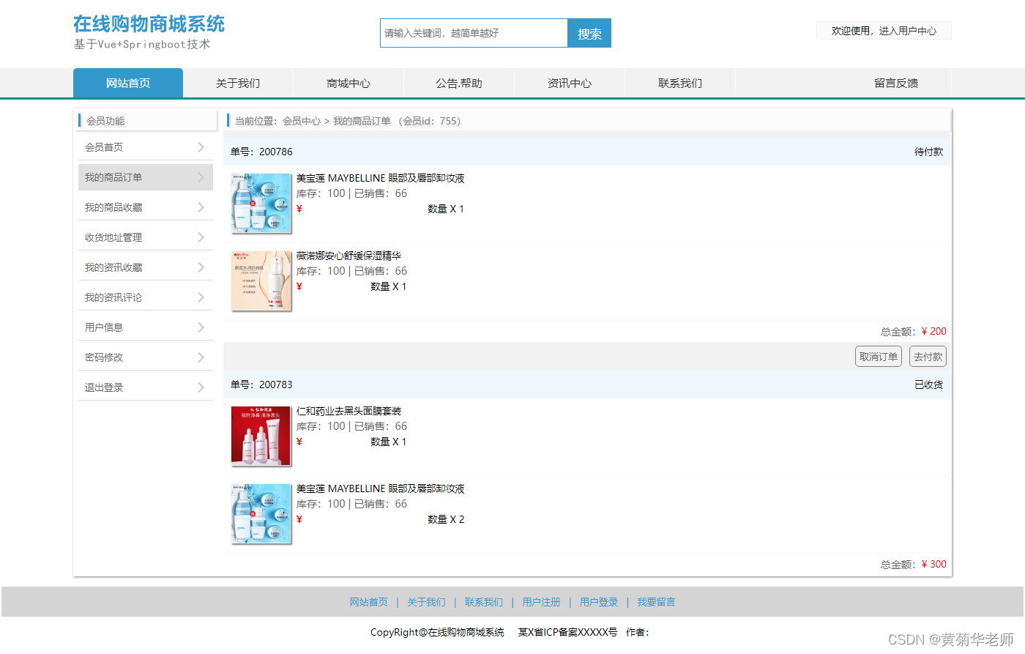Click footer link 我要留言
The width and height of the screenshot is (1025, 654).
(x=656, y=602)
